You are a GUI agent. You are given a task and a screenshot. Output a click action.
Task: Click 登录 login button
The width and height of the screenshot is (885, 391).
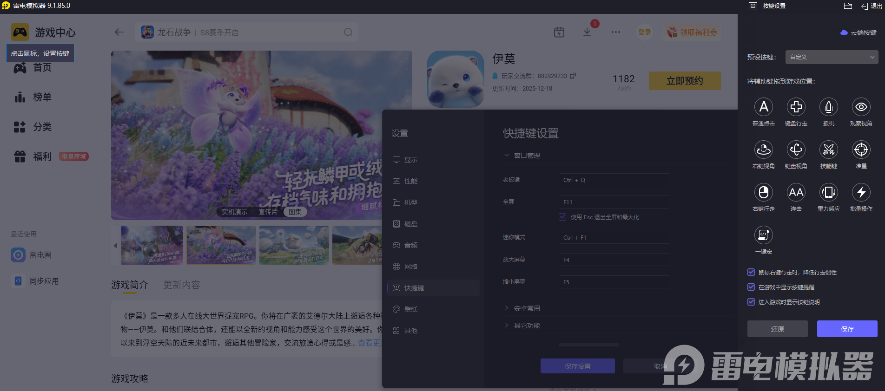coord(645,32)
